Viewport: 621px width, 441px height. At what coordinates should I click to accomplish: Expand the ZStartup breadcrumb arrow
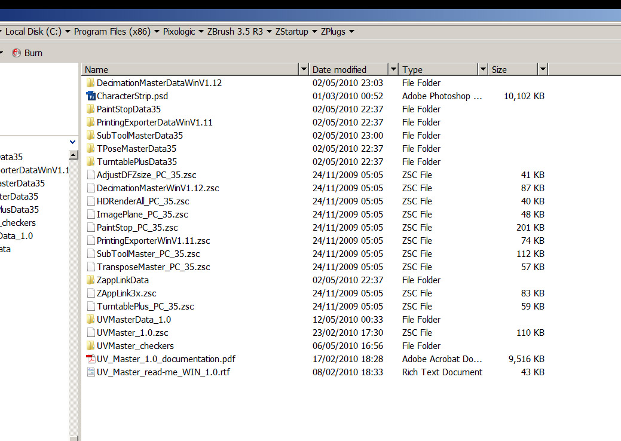314,31
